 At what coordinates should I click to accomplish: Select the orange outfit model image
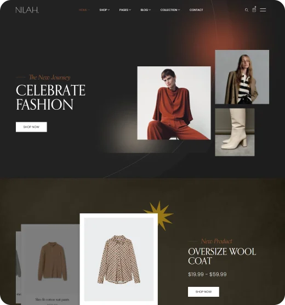pyautogui.click(x=174, y=103)
